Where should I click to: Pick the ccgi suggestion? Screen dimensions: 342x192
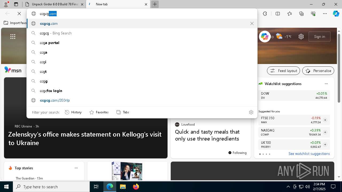click(x=142, y=62)
